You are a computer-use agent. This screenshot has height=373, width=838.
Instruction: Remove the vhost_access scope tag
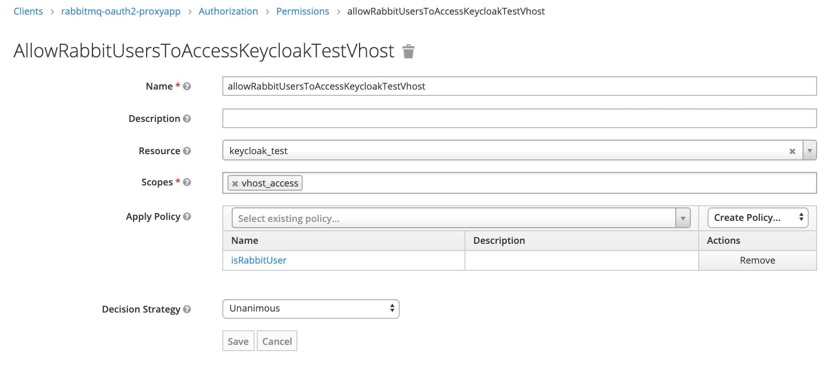point(235,183)
